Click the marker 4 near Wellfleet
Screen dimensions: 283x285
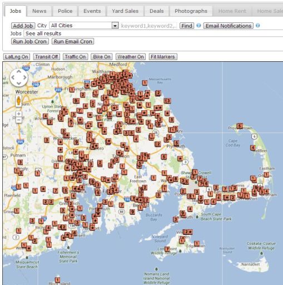click(252, 148)
